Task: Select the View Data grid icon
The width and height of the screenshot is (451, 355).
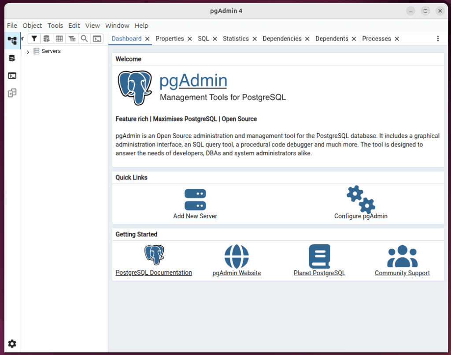Action: point(59,38)
